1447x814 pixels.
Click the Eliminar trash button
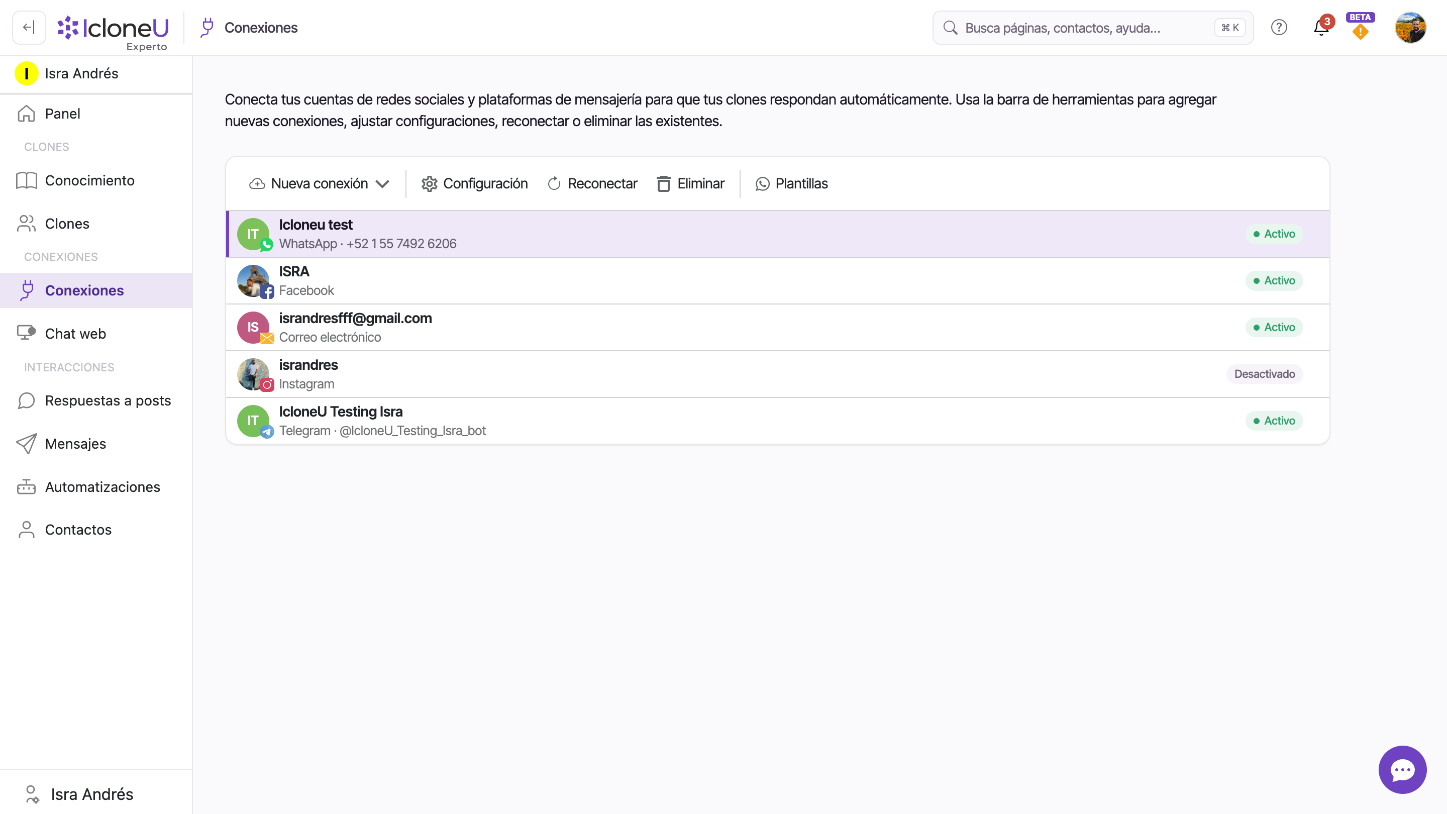pos(690,184)
